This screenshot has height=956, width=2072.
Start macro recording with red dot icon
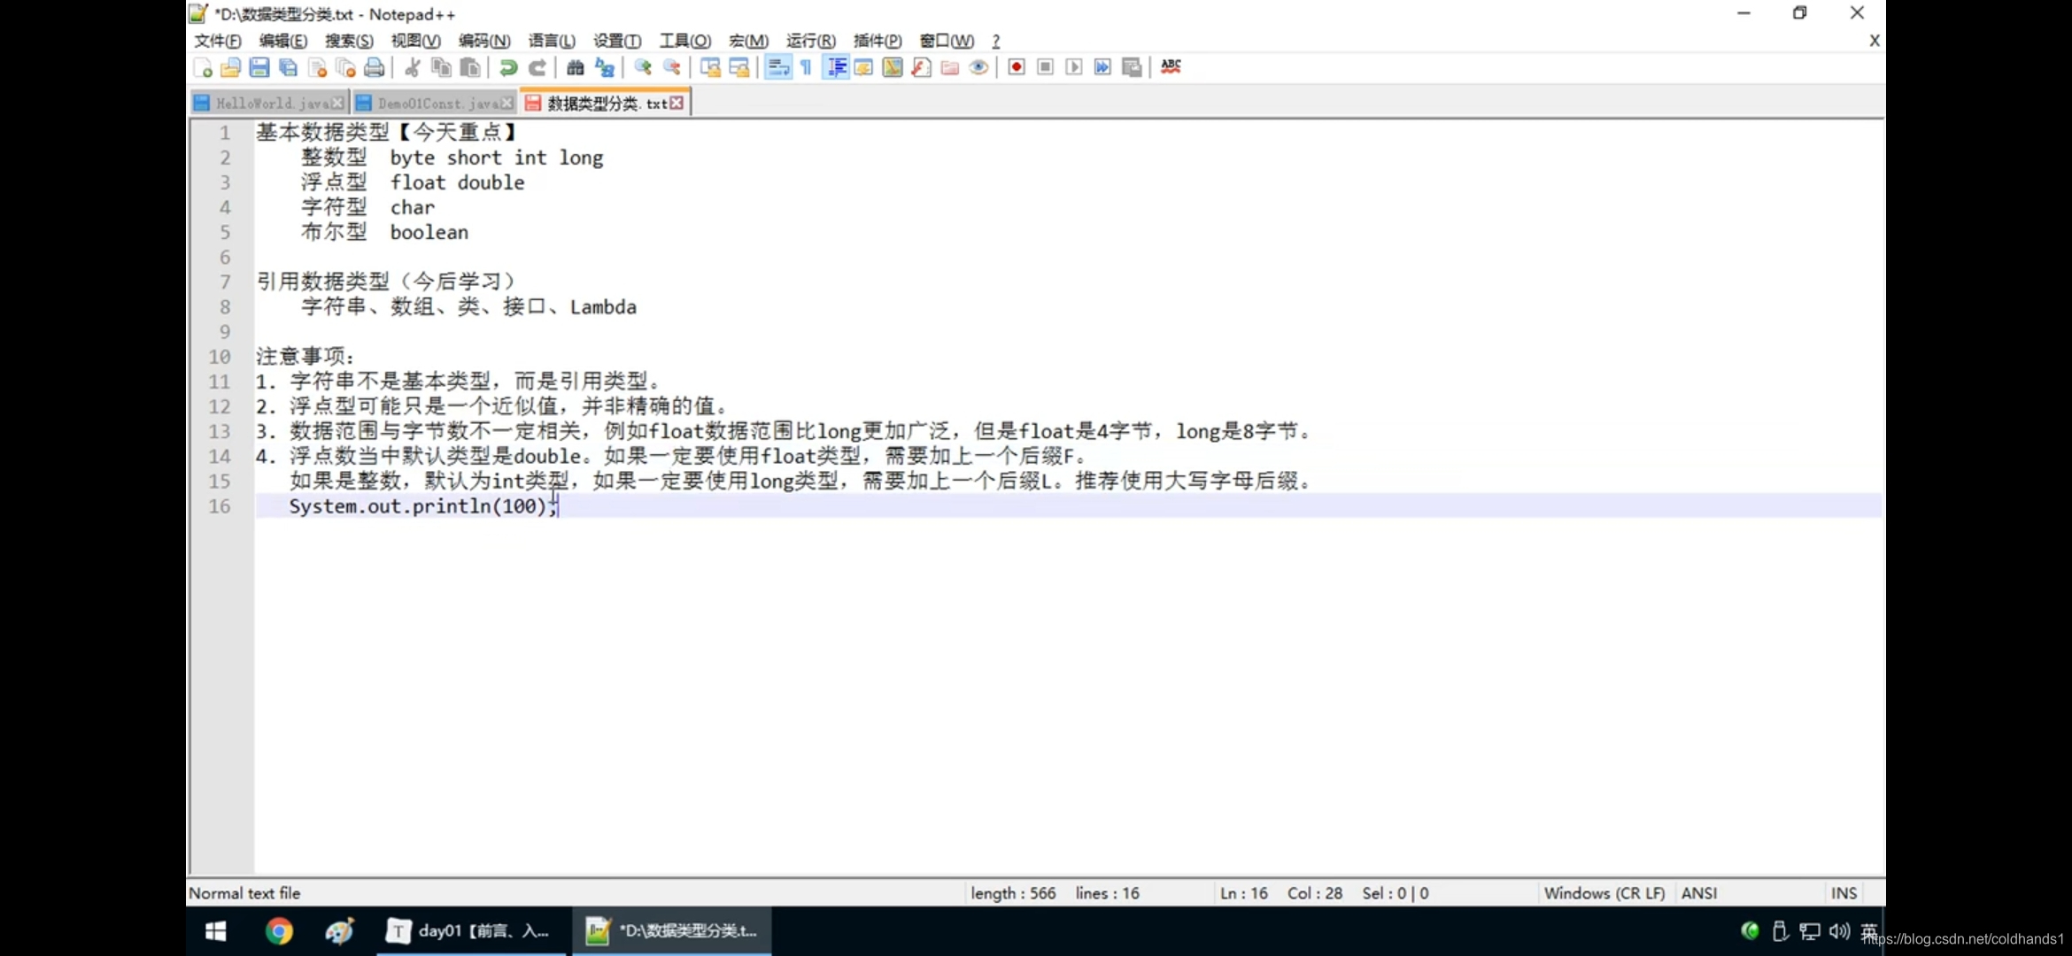pos(1017,67)
